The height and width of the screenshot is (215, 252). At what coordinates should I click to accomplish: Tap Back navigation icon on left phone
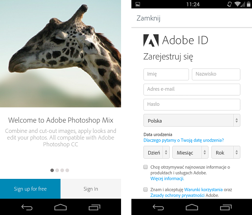pyautogui.click(x=27, y=207)
